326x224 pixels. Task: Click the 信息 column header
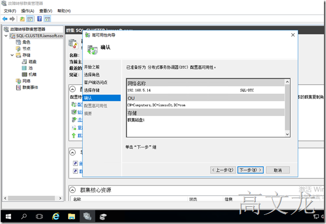(228, 199)
